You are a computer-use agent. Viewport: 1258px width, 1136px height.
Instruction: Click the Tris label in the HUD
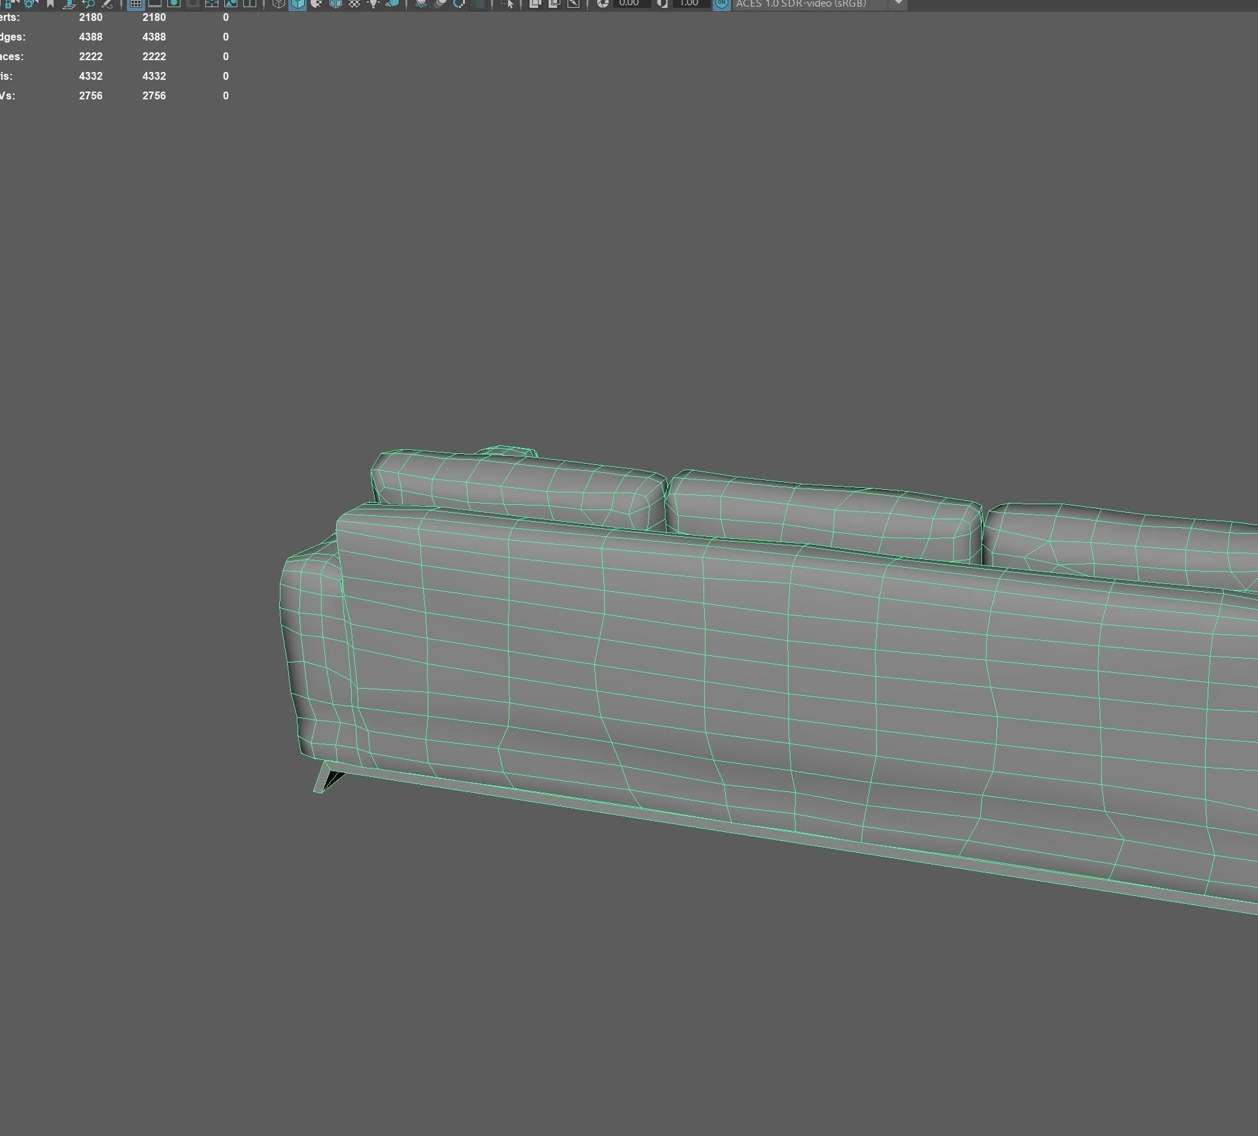click(x=7, y=76)
